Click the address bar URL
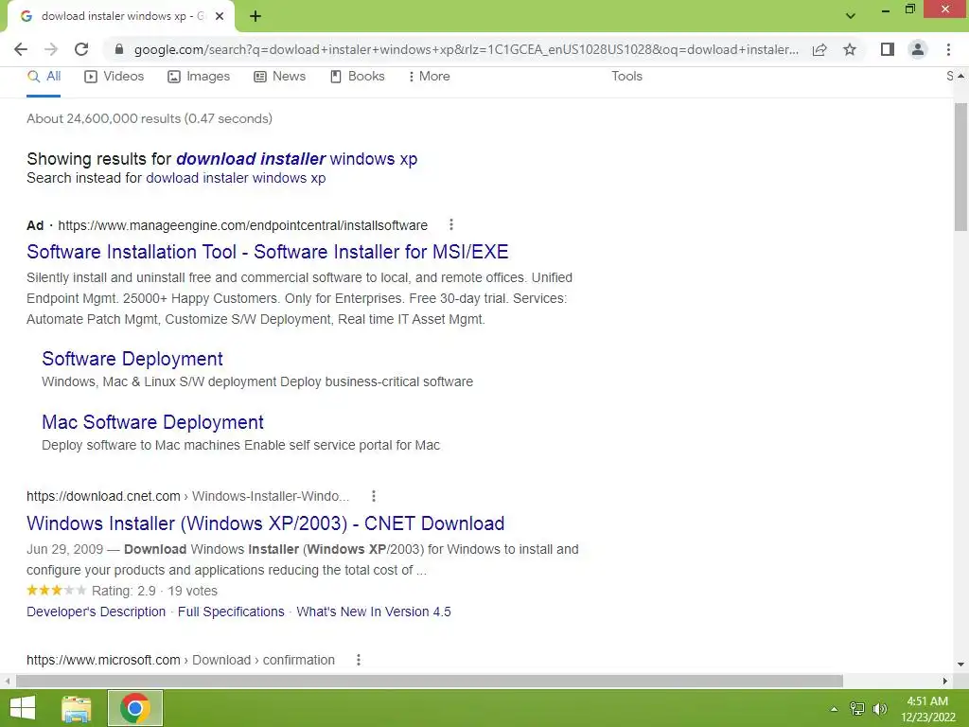 [x=466, y=49]
